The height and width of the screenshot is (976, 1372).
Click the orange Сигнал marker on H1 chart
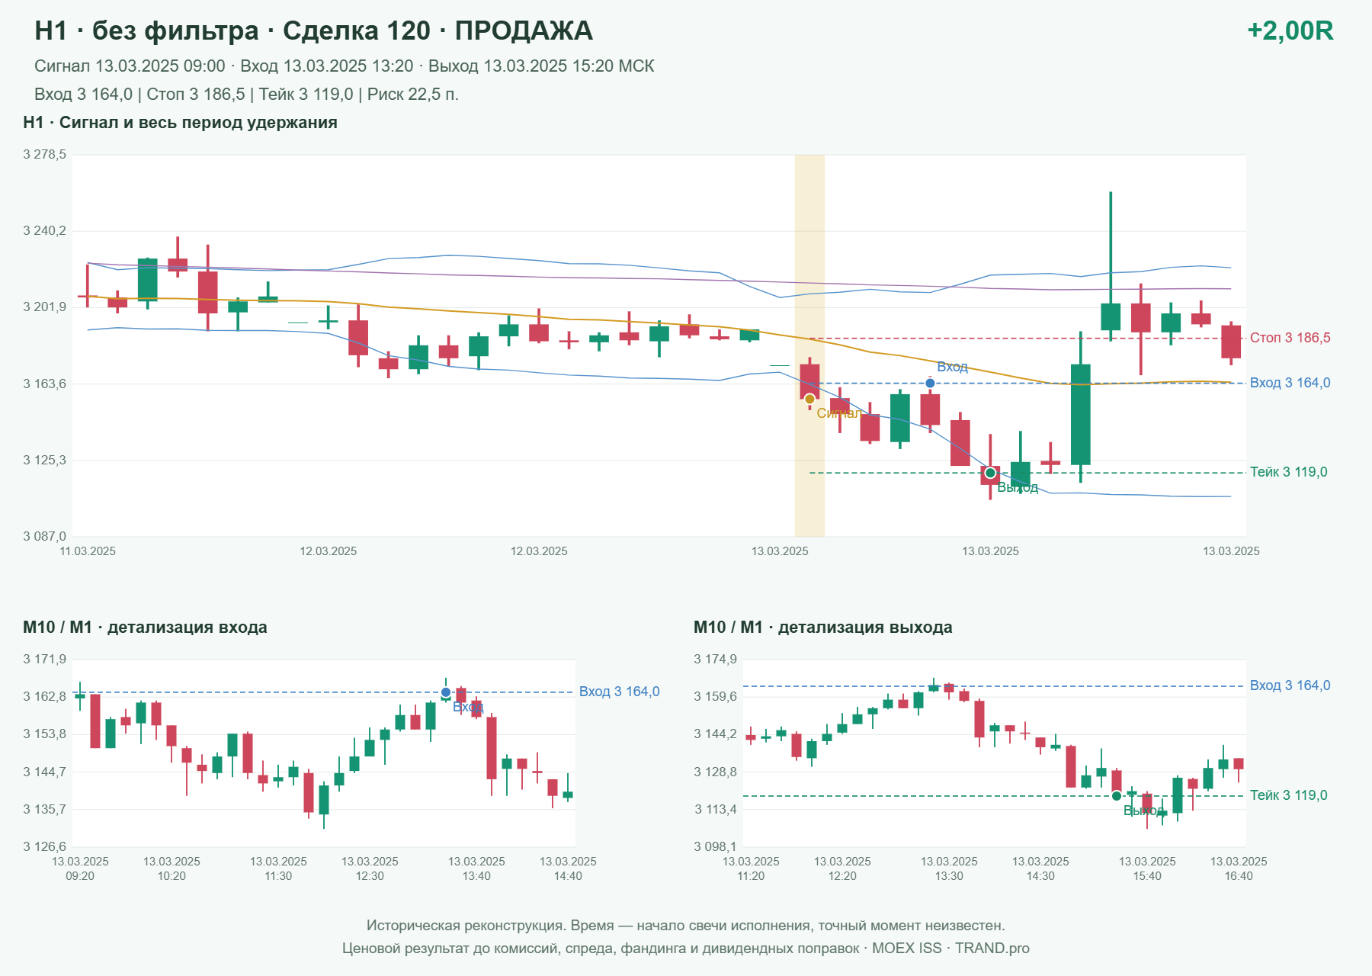click(809, 399)
